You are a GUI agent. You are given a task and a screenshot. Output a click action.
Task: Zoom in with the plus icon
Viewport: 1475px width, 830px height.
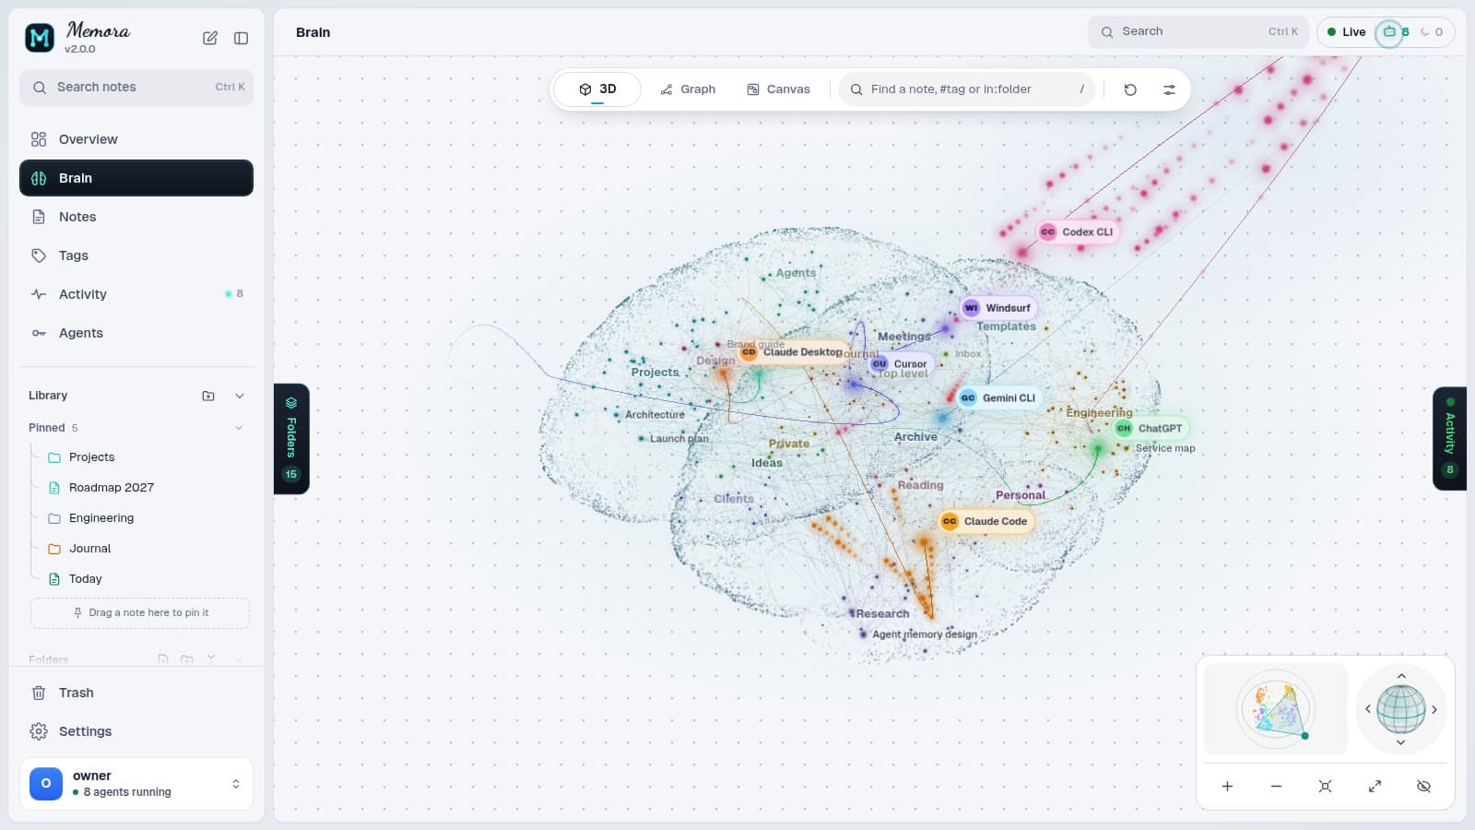pos(1227,787)
